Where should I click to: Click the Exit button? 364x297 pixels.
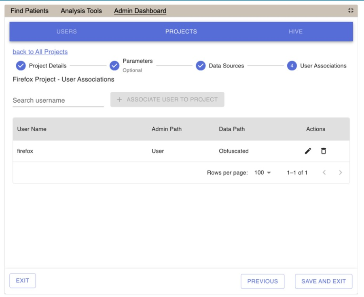(23, 281)
